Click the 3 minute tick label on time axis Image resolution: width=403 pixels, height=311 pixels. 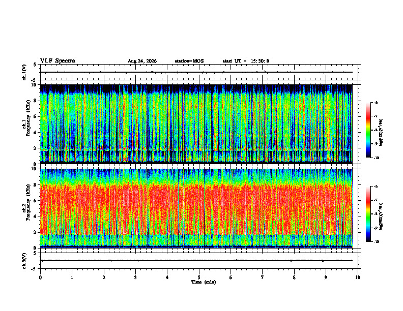point(135,277)
